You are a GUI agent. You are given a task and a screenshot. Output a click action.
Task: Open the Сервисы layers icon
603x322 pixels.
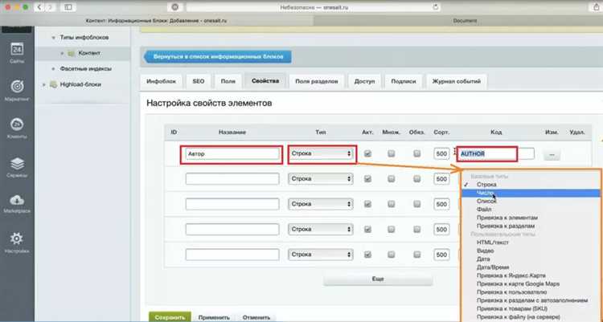pyautogui.click(x=17, y=164)
